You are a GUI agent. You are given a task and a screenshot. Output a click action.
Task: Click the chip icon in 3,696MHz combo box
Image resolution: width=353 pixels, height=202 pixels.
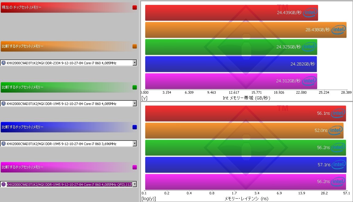(x=4, y=144)
